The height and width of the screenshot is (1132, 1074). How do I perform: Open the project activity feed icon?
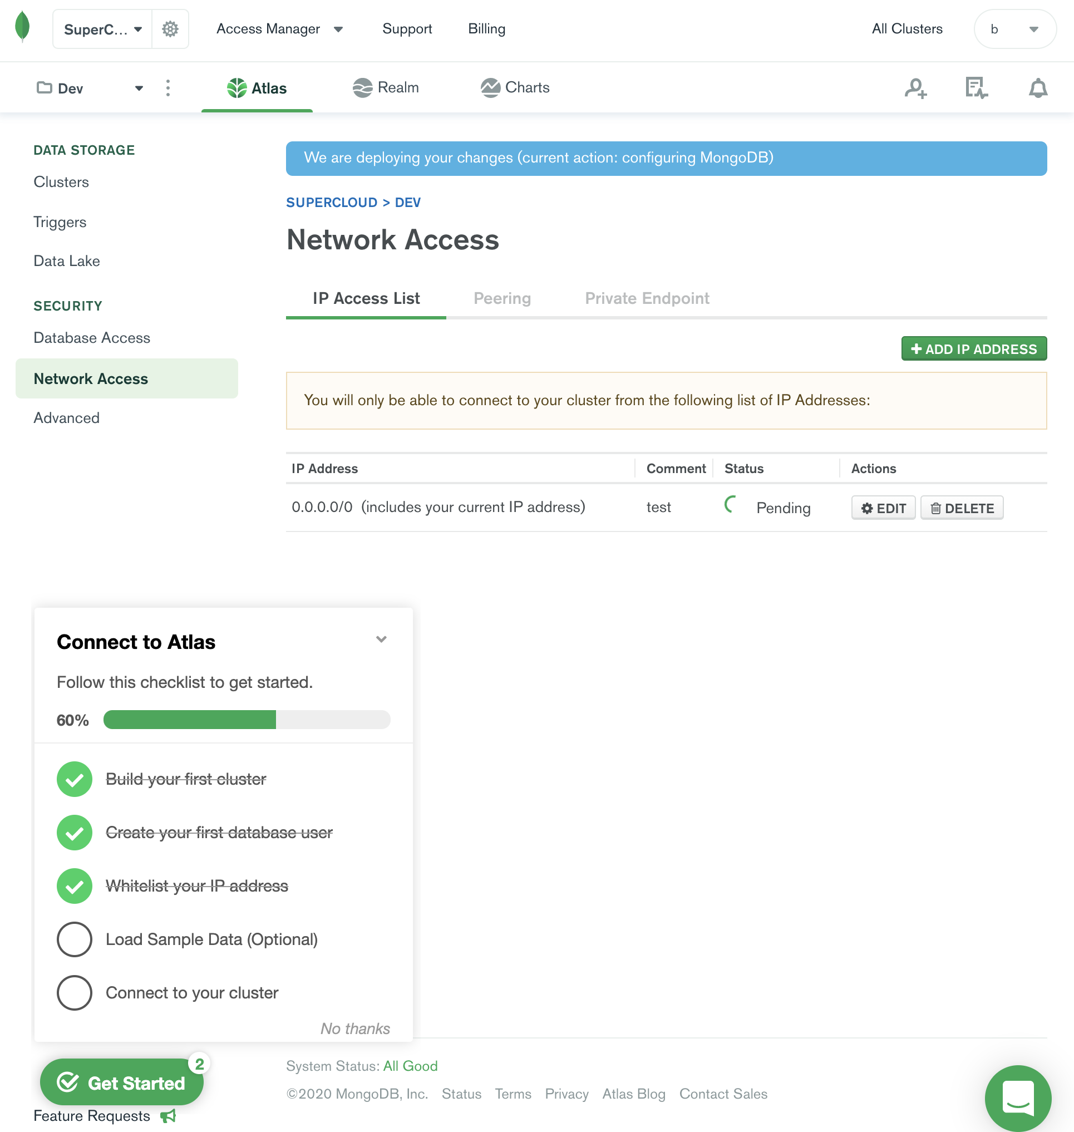[976, 88]
